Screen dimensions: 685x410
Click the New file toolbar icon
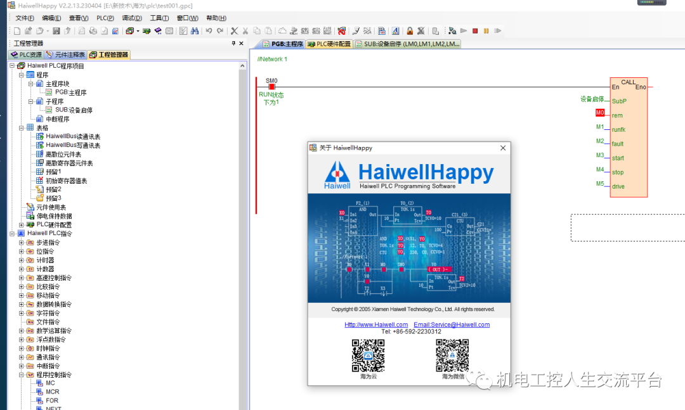17,31
